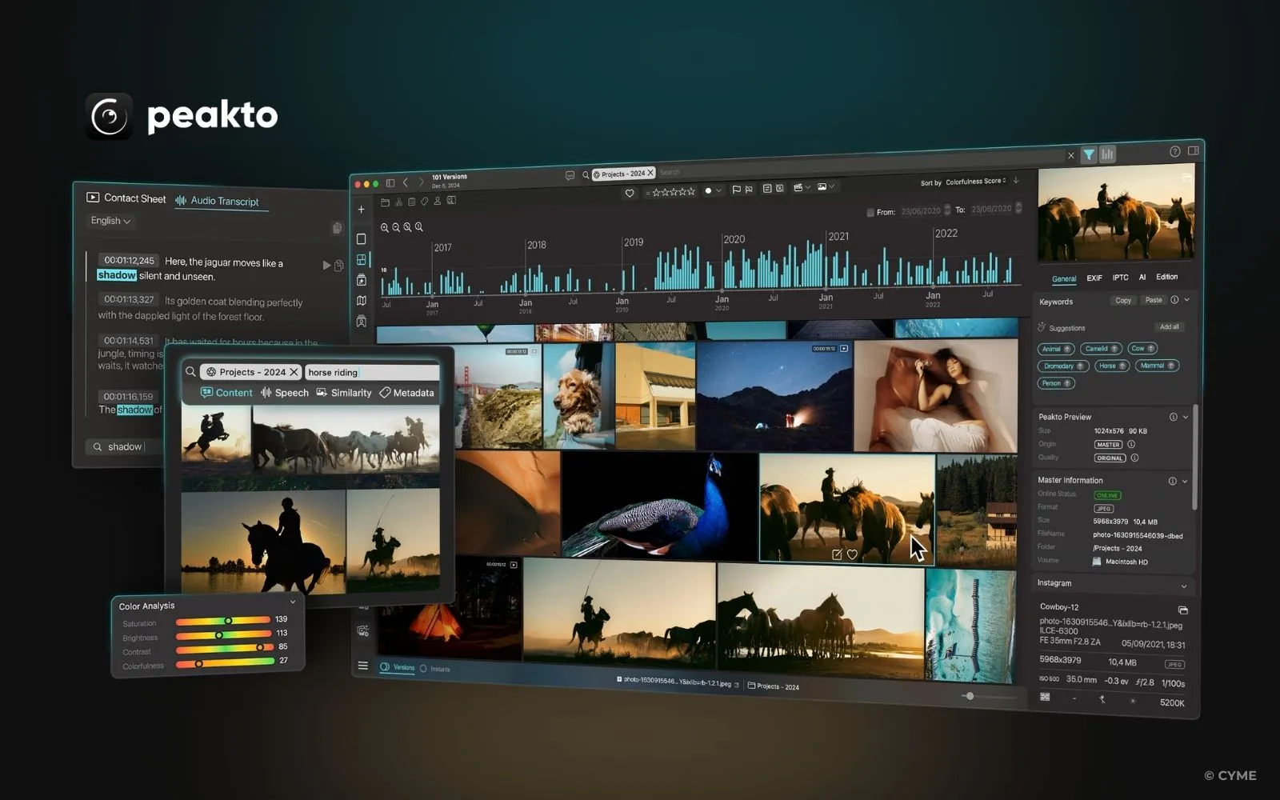Screen dimensions: 1280x800
Task: Open the Contact Sheet tab
Action: pyautogui.click(x=126, y=198)
